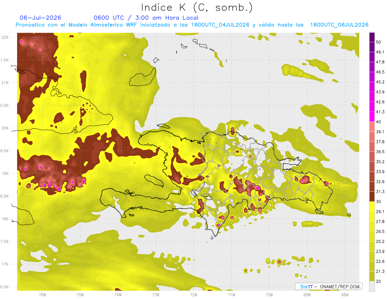Click the '20N' latitude label
Image resolution: width=387 pixels, height=299 pixels.
(x=5, y=128)
